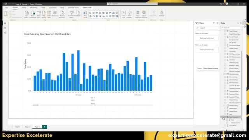This screenshot has height=140, width=249.
Task: Select the first bar chart visual in gallery
Action: click(90, 13)
